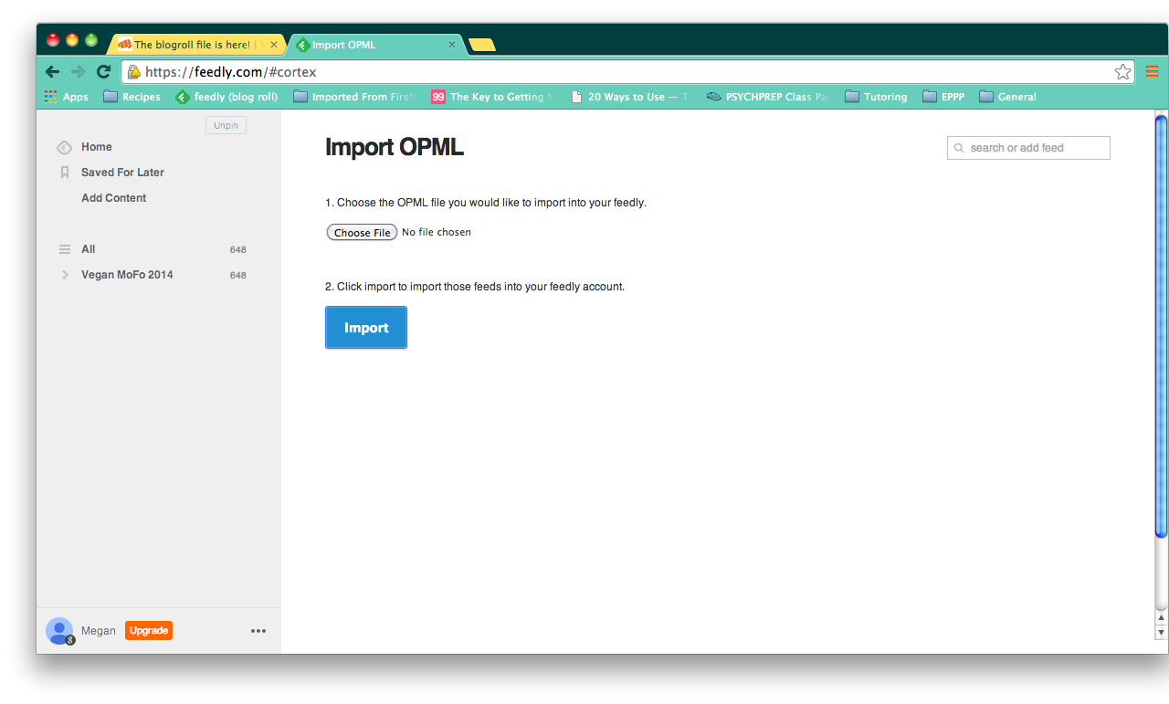Minimize the browser window with yellow button
Screen dimensions: 1169x704
tap(72, 40)
